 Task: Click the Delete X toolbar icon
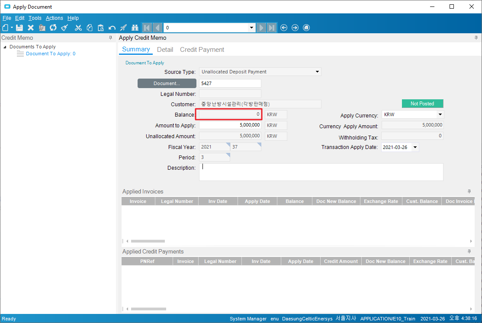pyautogui.click(x=31, y=28)
